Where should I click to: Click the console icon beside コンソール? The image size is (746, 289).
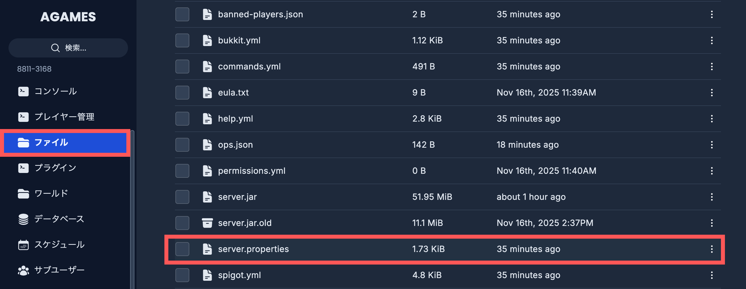tap(23, 91)
